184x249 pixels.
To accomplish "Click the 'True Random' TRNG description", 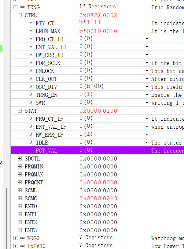I will 167,7.
